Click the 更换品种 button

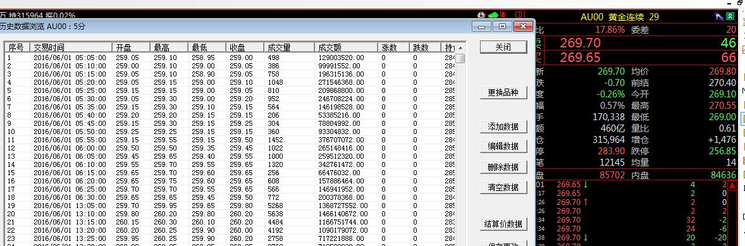503,92
